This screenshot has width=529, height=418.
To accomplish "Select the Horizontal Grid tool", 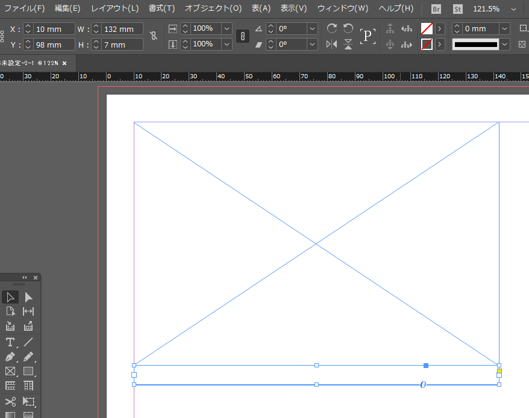I will click(x=10, y=385).
